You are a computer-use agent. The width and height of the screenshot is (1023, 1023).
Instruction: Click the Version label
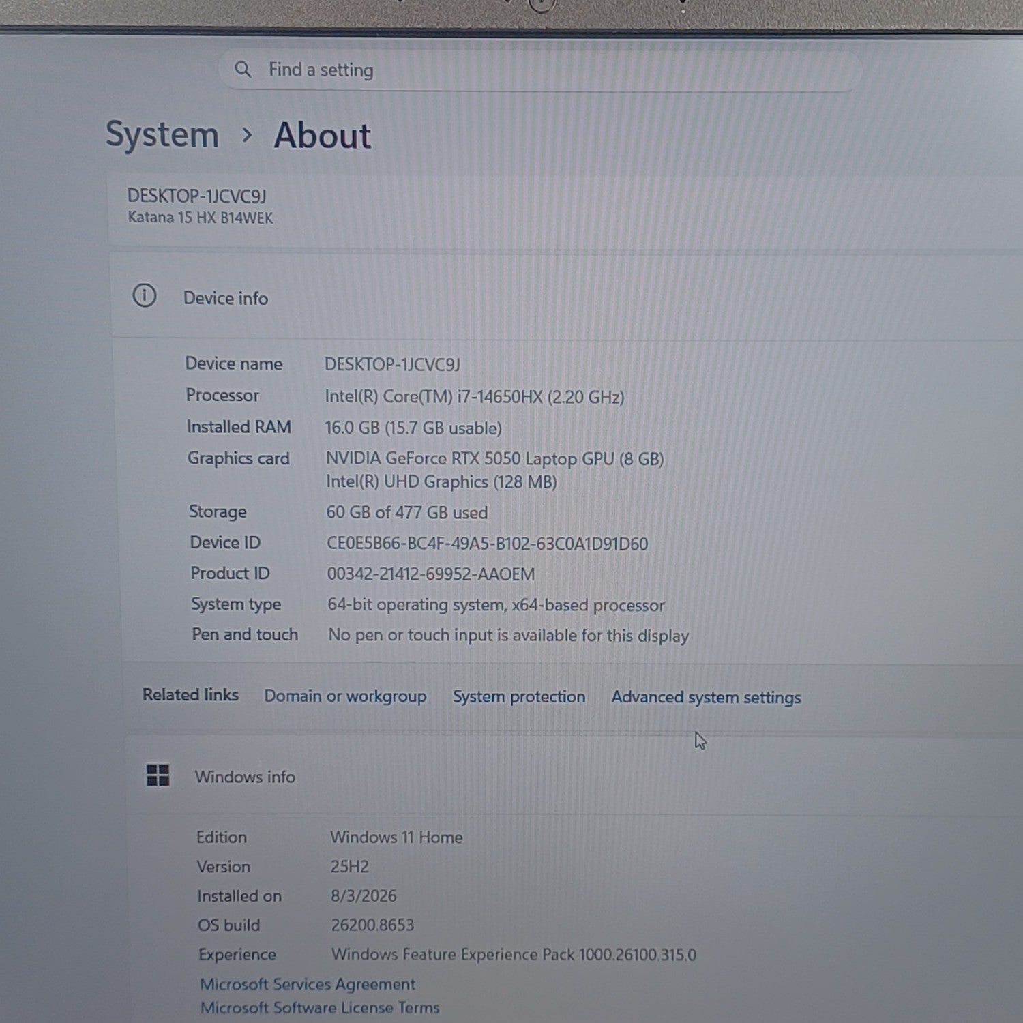click(x=224, y=867)
